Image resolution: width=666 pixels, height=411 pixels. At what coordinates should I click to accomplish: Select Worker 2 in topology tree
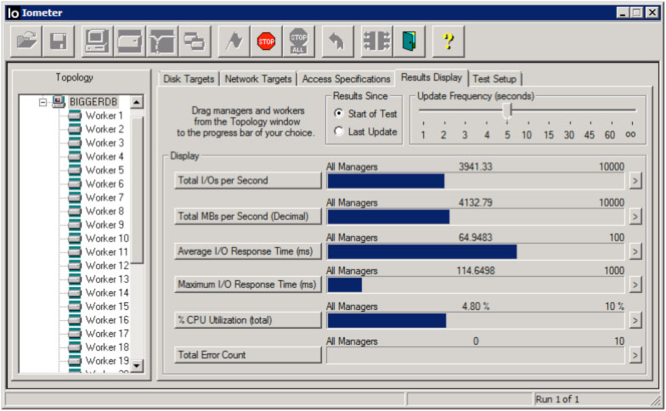104,129
